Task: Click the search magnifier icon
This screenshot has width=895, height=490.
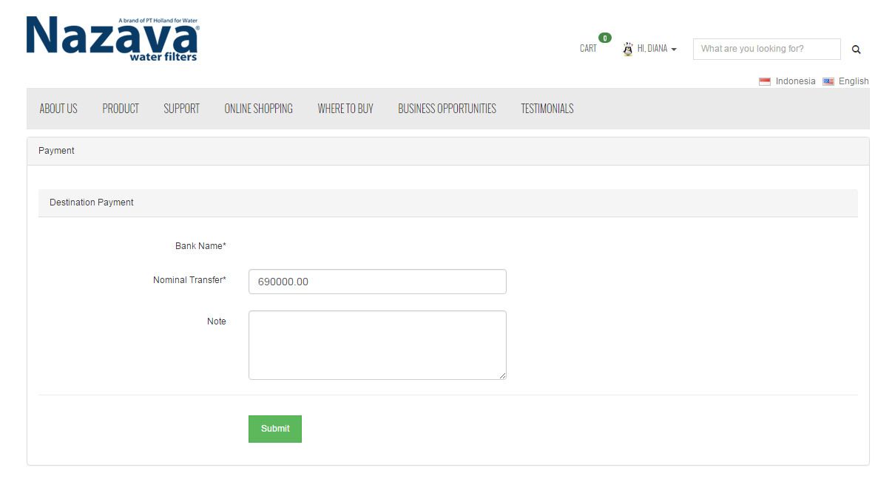Action: click(856, 50)
